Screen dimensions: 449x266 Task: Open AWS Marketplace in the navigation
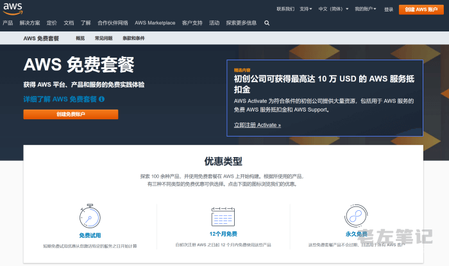pos(155,23)
